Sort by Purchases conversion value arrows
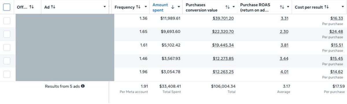Image resolution: width=347 pixels, height=104 pixels. pos(228,7)
